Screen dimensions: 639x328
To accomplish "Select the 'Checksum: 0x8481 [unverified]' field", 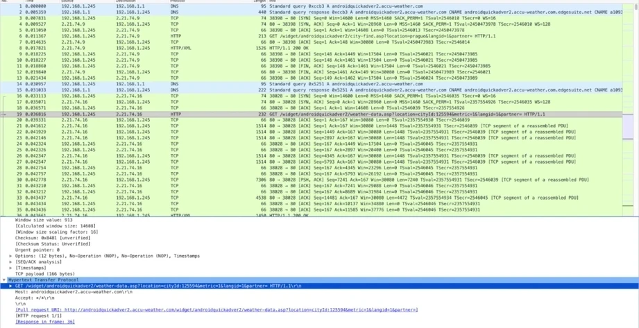I will click(x=52, y=238).
